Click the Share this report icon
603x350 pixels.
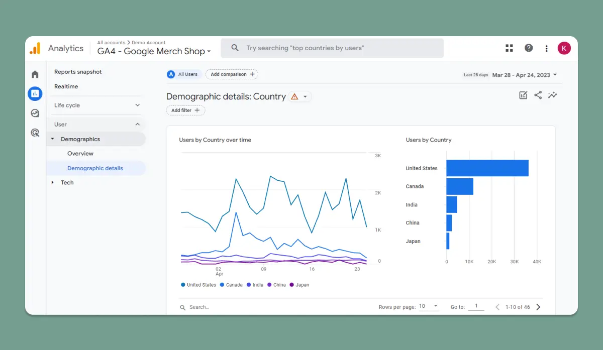point(538,95)
